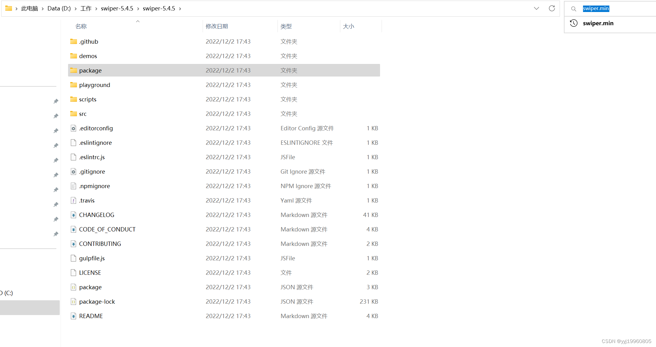Click the refresh icon in address bar
The height and width of the screenshot is (347, 656).
coord(552,8)
